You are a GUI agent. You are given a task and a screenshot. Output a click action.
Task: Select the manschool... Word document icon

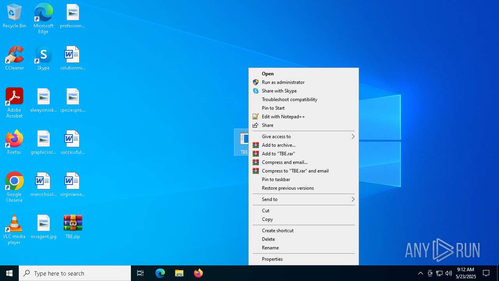(x=43, y=185)
